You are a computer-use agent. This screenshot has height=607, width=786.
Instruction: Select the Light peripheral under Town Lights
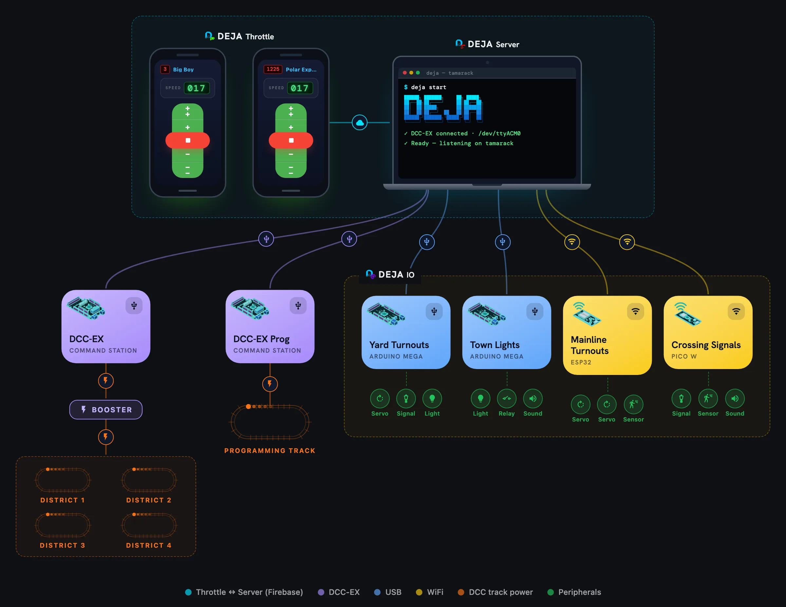(480, 403)
